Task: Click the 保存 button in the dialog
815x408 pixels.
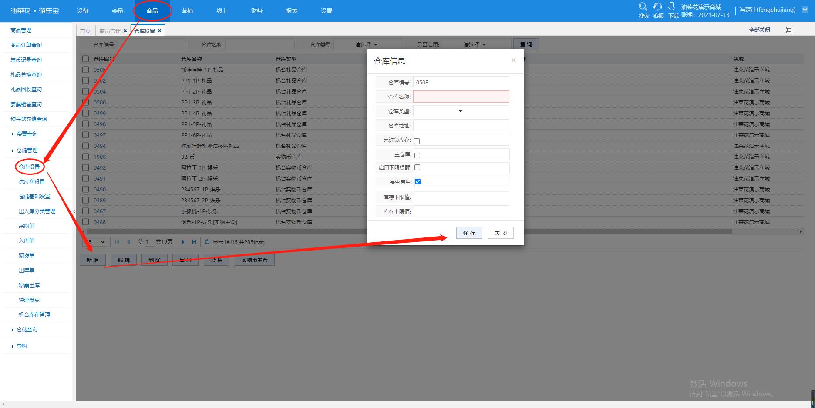Action: point(469,233)
